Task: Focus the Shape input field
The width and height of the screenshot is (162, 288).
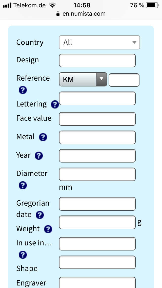Action: pos(97,262)
